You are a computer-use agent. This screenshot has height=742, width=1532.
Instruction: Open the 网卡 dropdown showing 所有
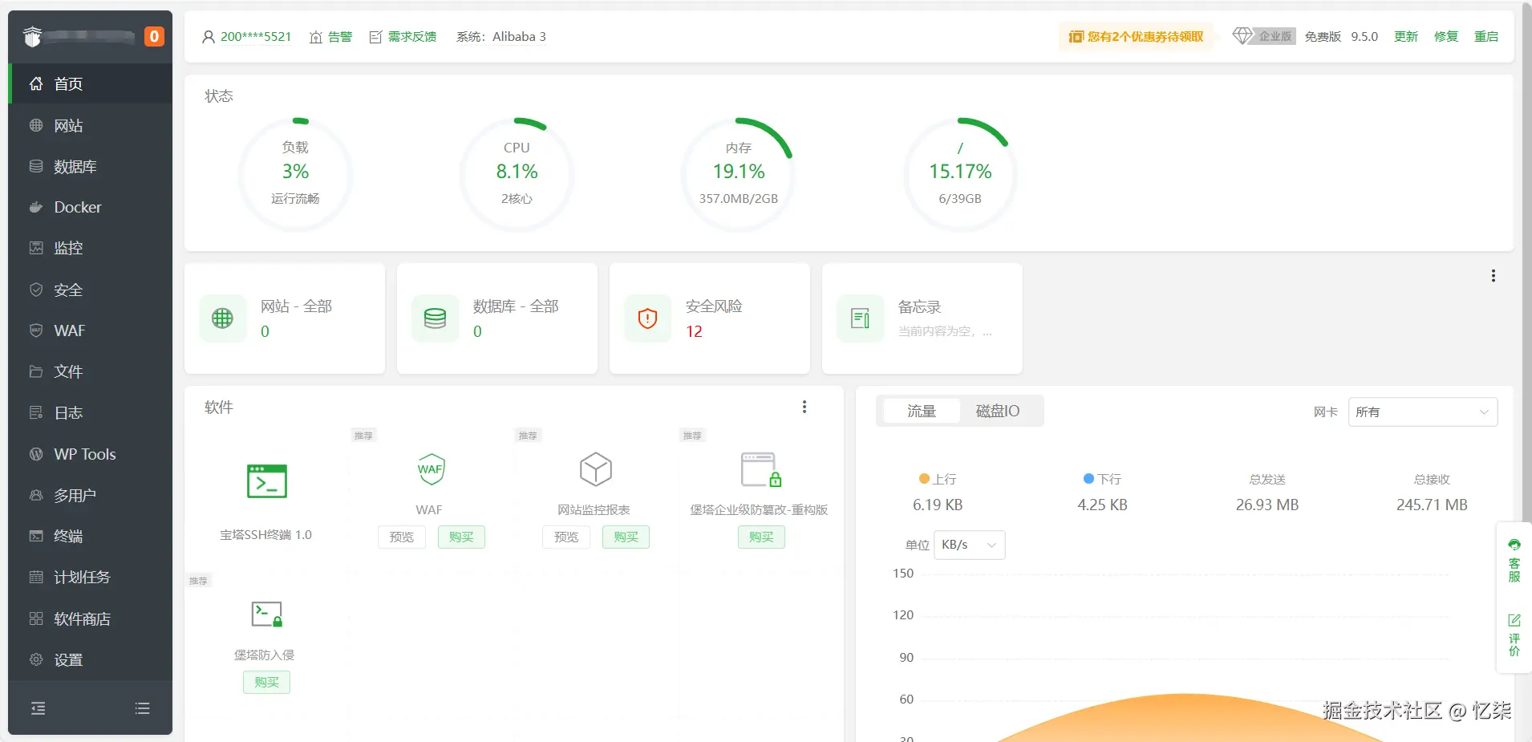click(x=1422, y=412)
